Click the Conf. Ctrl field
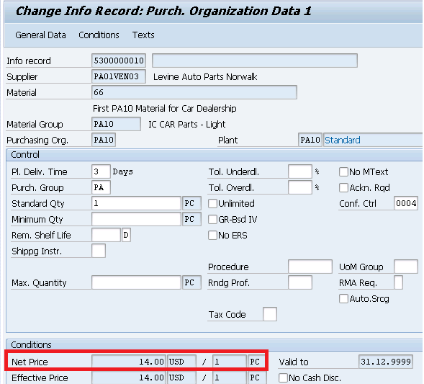The height and width of the screenshot is (384, 424). 406,203
